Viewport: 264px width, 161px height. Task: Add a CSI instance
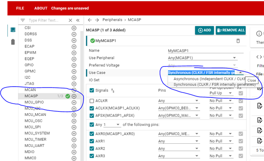click(74, 28)
